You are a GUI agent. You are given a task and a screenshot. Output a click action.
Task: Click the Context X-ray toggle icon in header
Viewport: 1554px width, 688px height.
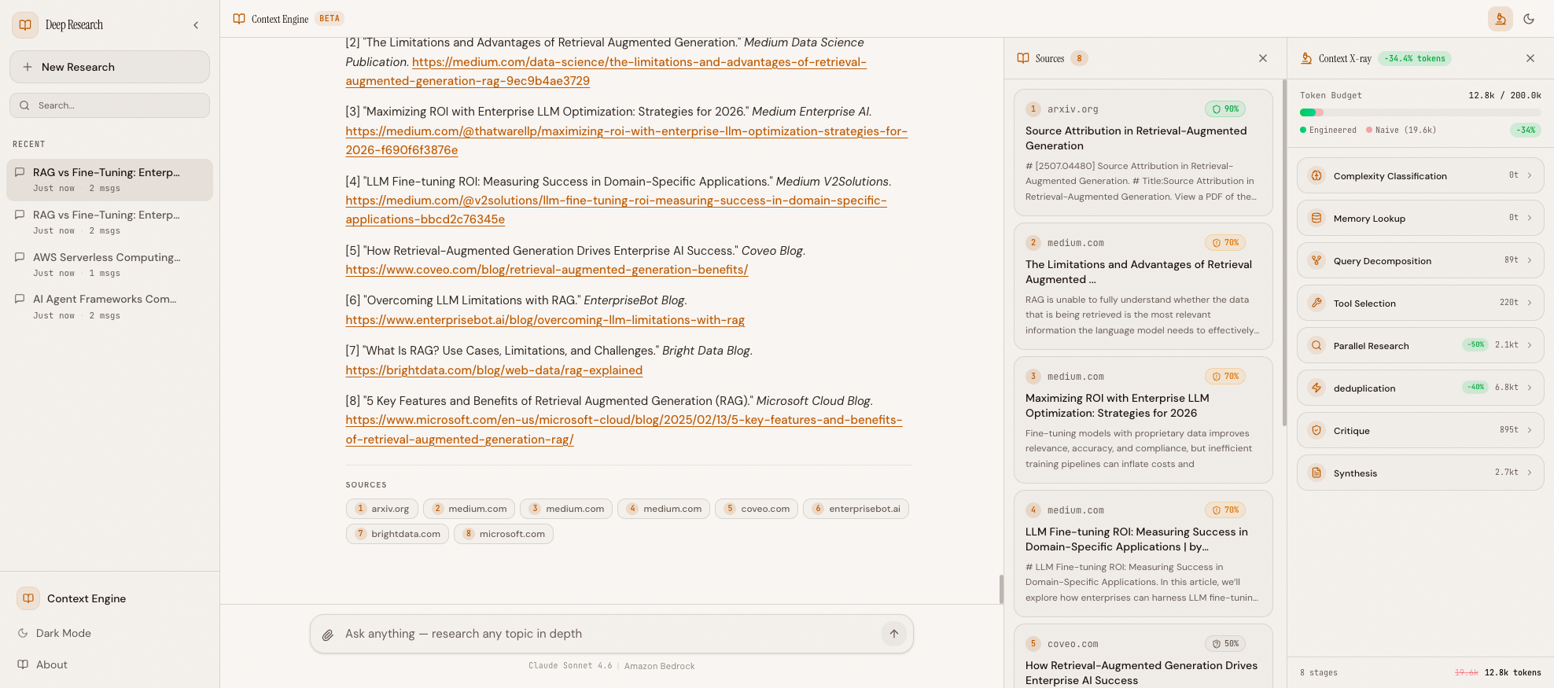pos(1501,19)
